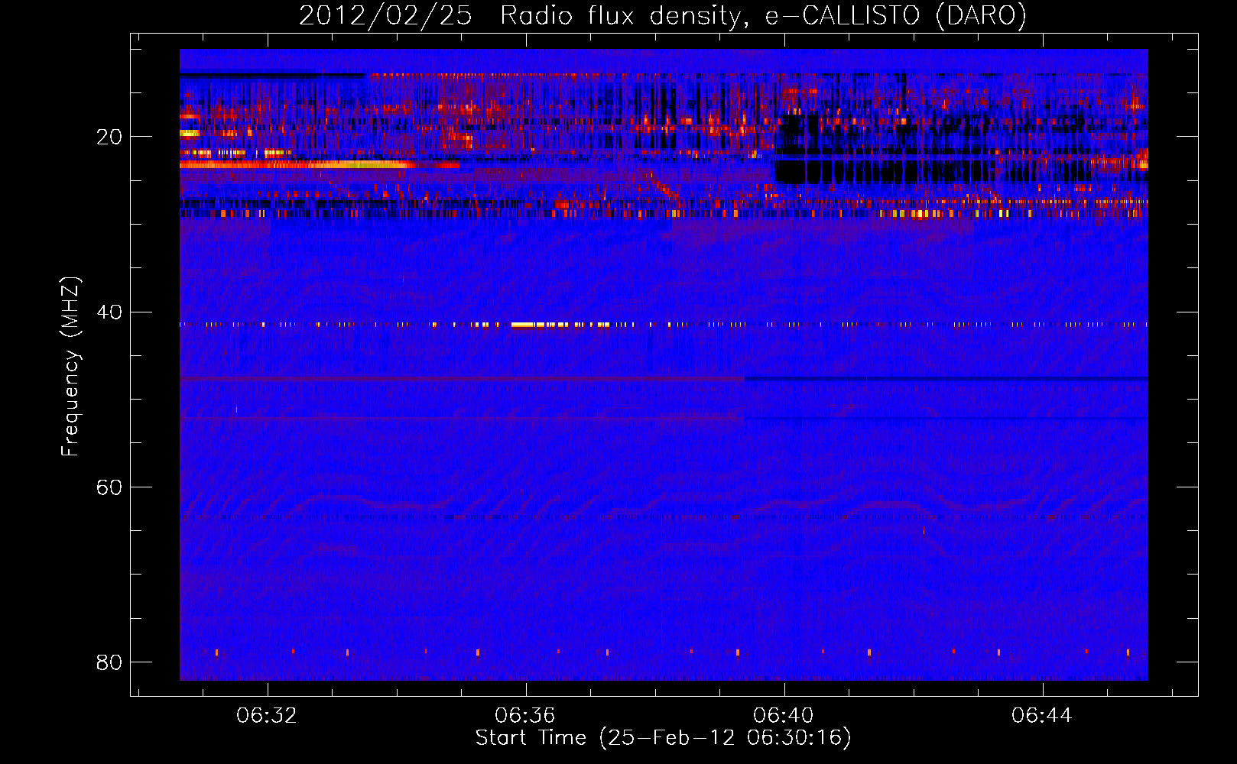This screenshot has height=764, width=1237.
Task: Click the 06:32 time tick label
Action: tap(266, 716)
